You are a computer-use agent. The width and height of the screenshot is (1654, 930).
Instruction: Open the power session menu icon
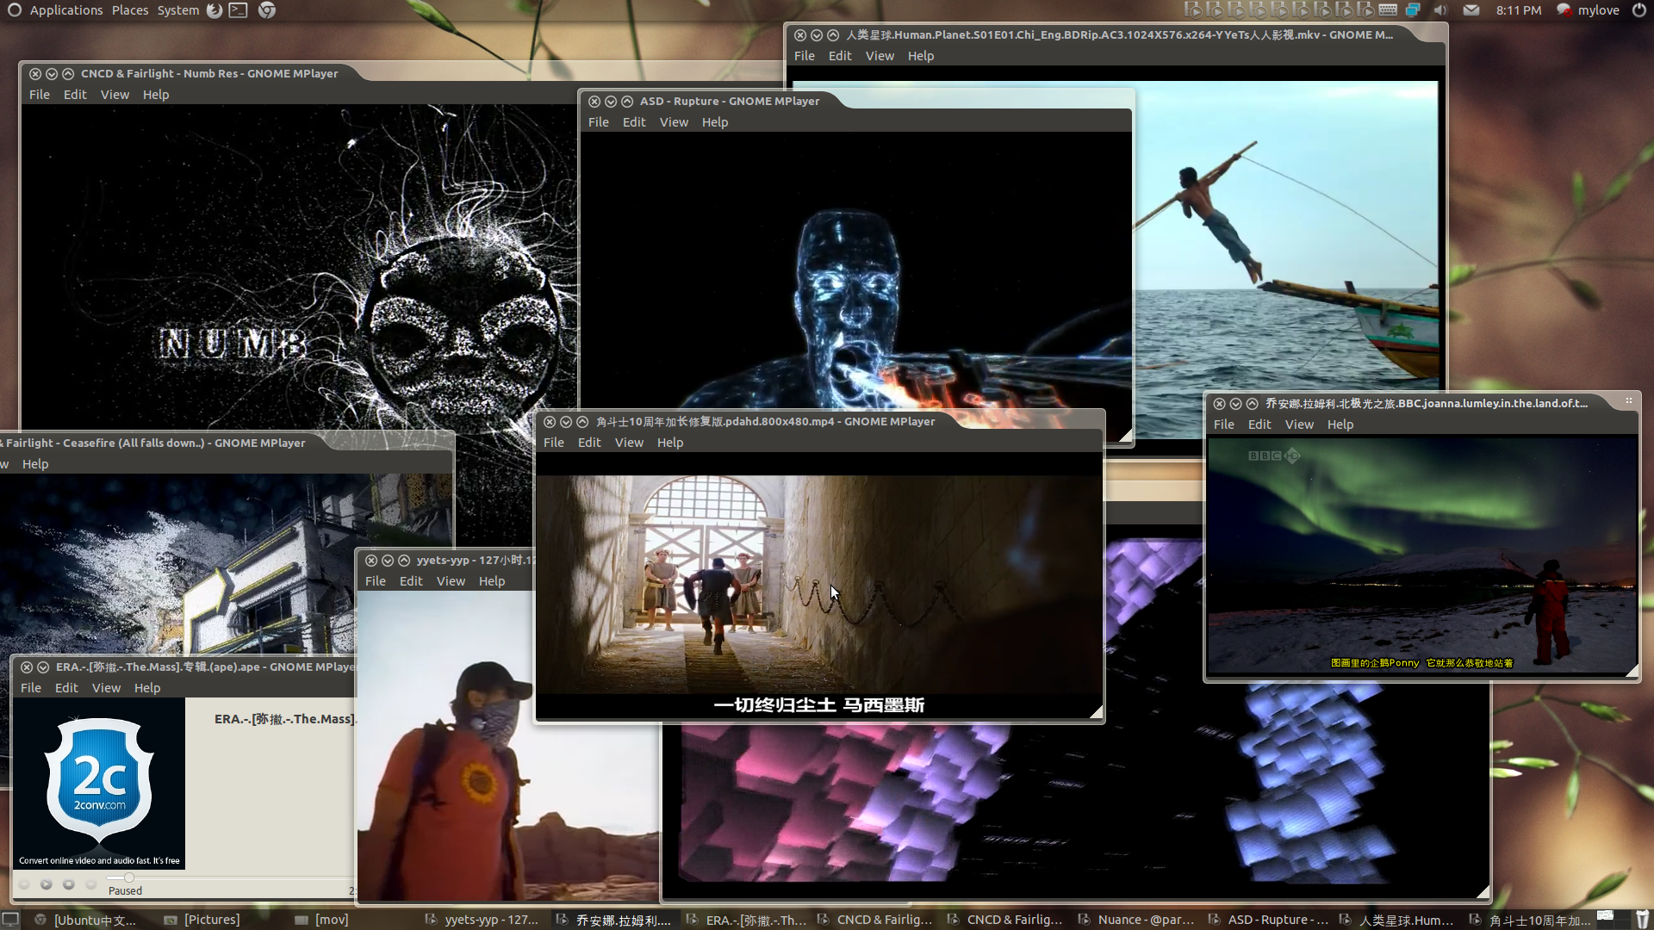tap(1639, 10)
